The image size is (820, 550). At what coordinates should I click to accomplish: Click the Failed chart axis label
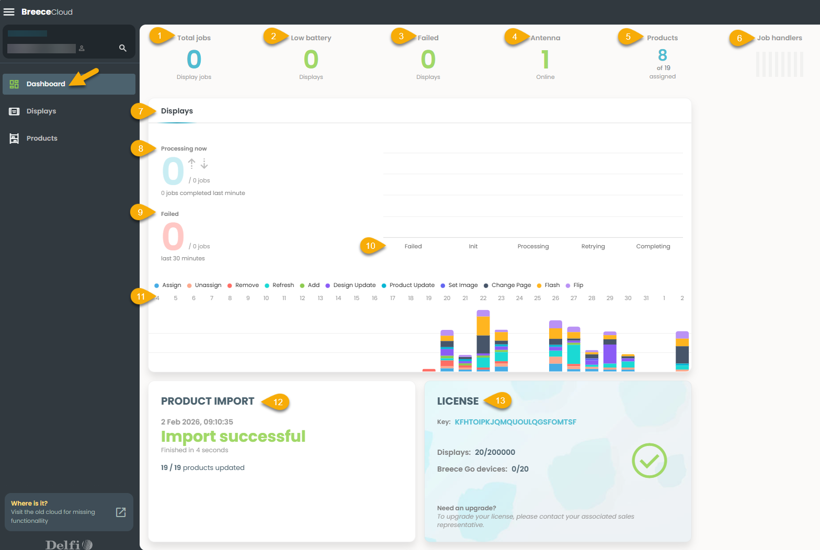[413, 246]
